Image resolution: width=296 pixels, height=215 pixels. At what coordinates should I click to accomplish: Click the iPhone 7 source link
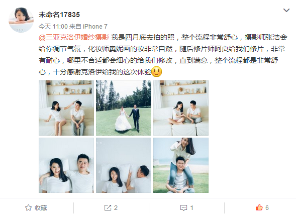pyautogui.click(x=95, y=27)
